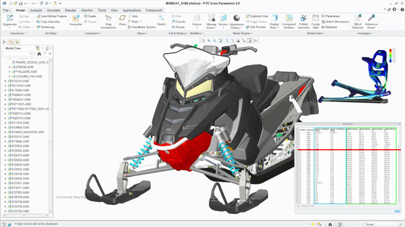
Task: Click the Coordinate System button
Action: 141,27
